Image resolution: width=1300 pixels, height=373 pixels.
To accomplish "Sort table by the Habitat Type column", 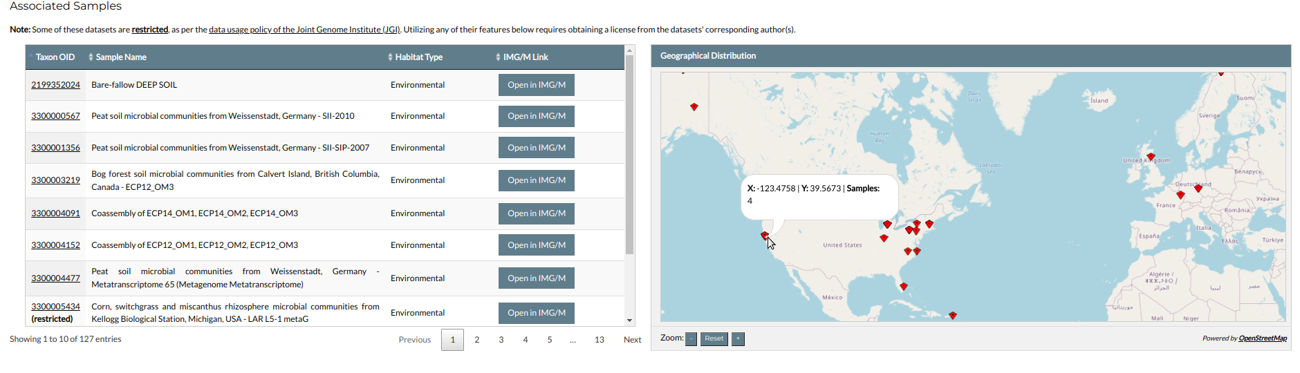I will point(418,57).
